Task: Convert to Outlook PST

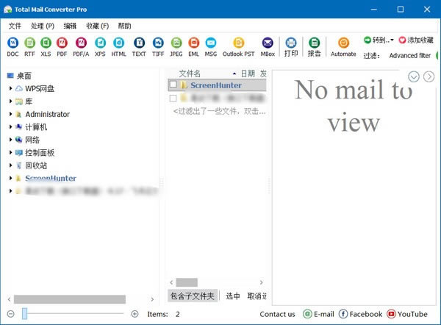Action: point(238,47)
